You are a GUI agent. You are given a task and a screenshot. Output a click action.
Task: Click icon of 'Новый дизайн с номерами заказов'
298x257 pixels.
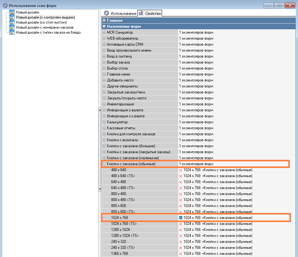pyautogui.click(x=12, y=27)
